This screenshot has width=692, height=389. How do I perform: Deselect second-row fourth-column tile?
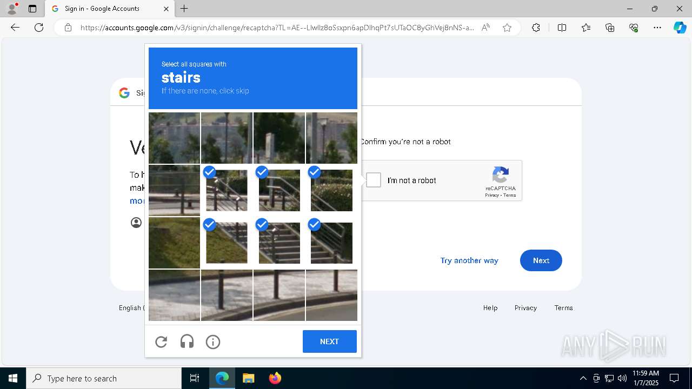pos(331,190)
